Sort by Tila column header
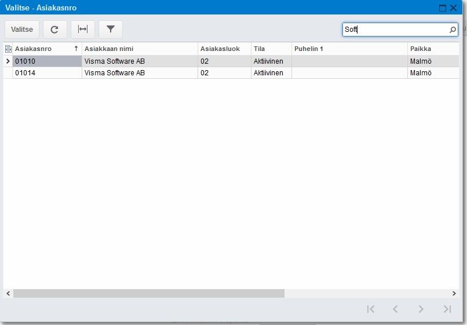Image resolution: width=467 pixels, height=325 pixels. coord(271,49)
